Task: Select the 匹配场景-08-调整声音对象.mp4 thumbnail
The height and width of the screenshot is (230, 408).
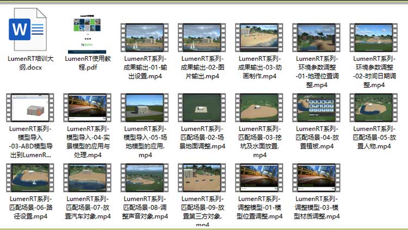Action: (x=144, y=178)
